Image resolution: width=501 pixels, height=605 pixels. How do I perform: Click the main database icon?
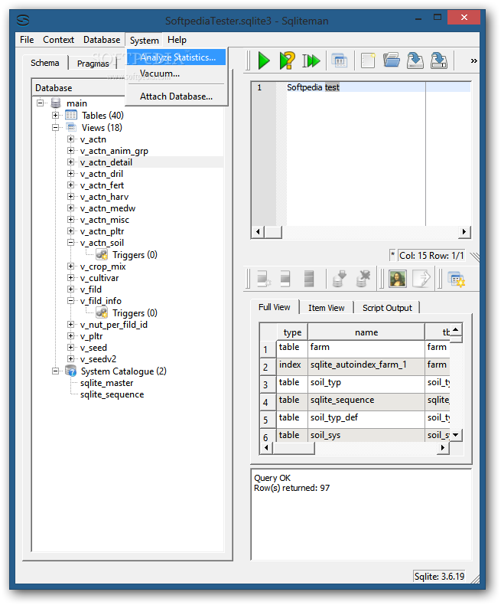(x=56, y=103)
